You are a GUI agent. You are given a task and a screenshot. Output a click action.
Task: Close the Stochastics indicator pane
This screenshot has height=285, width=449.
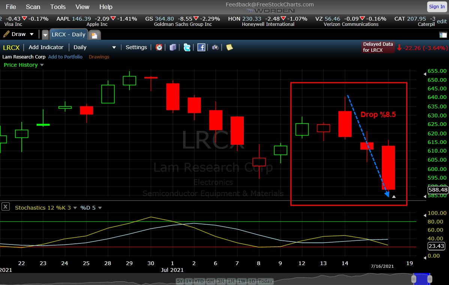pyautogui.click(x=6, y=207)
